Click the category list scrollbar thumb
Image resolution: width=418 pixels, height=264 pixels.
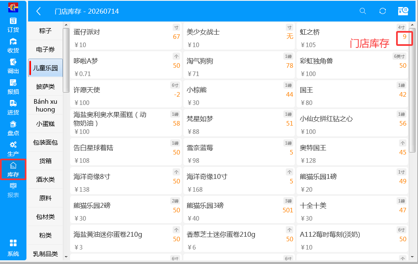click(66, 60)
